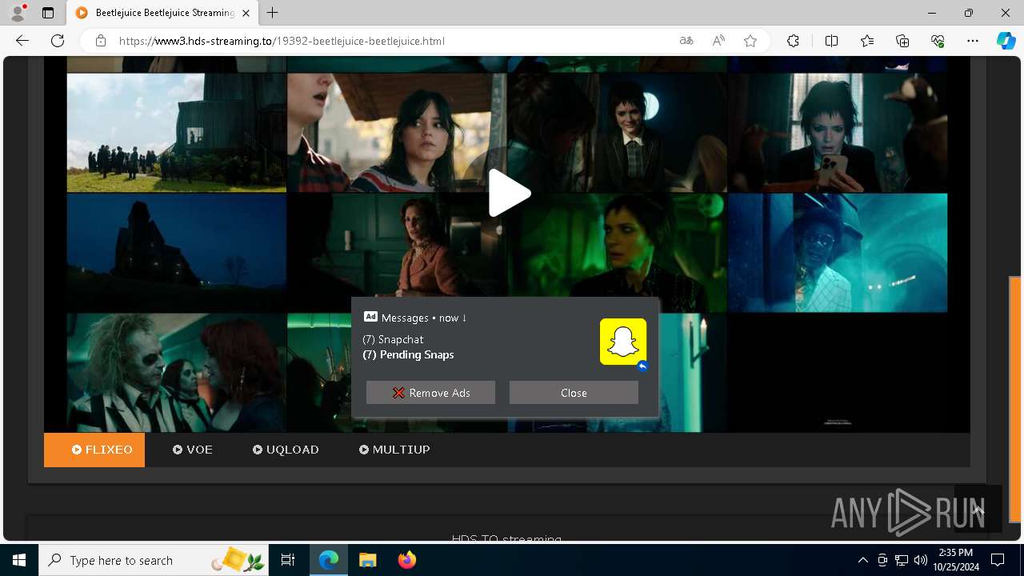Refresh the current page
The image size is (1024, 576).
click(x=58, y=41)
